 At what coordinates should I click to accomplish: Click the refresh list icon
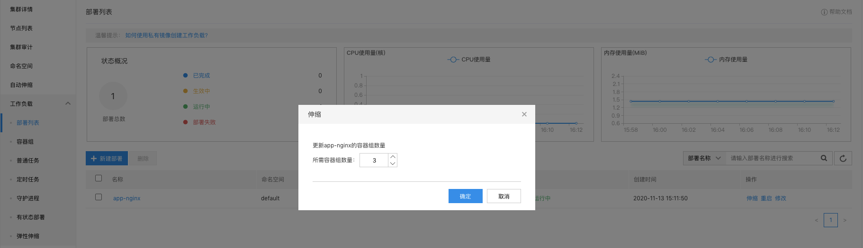(x=843, y=158)
